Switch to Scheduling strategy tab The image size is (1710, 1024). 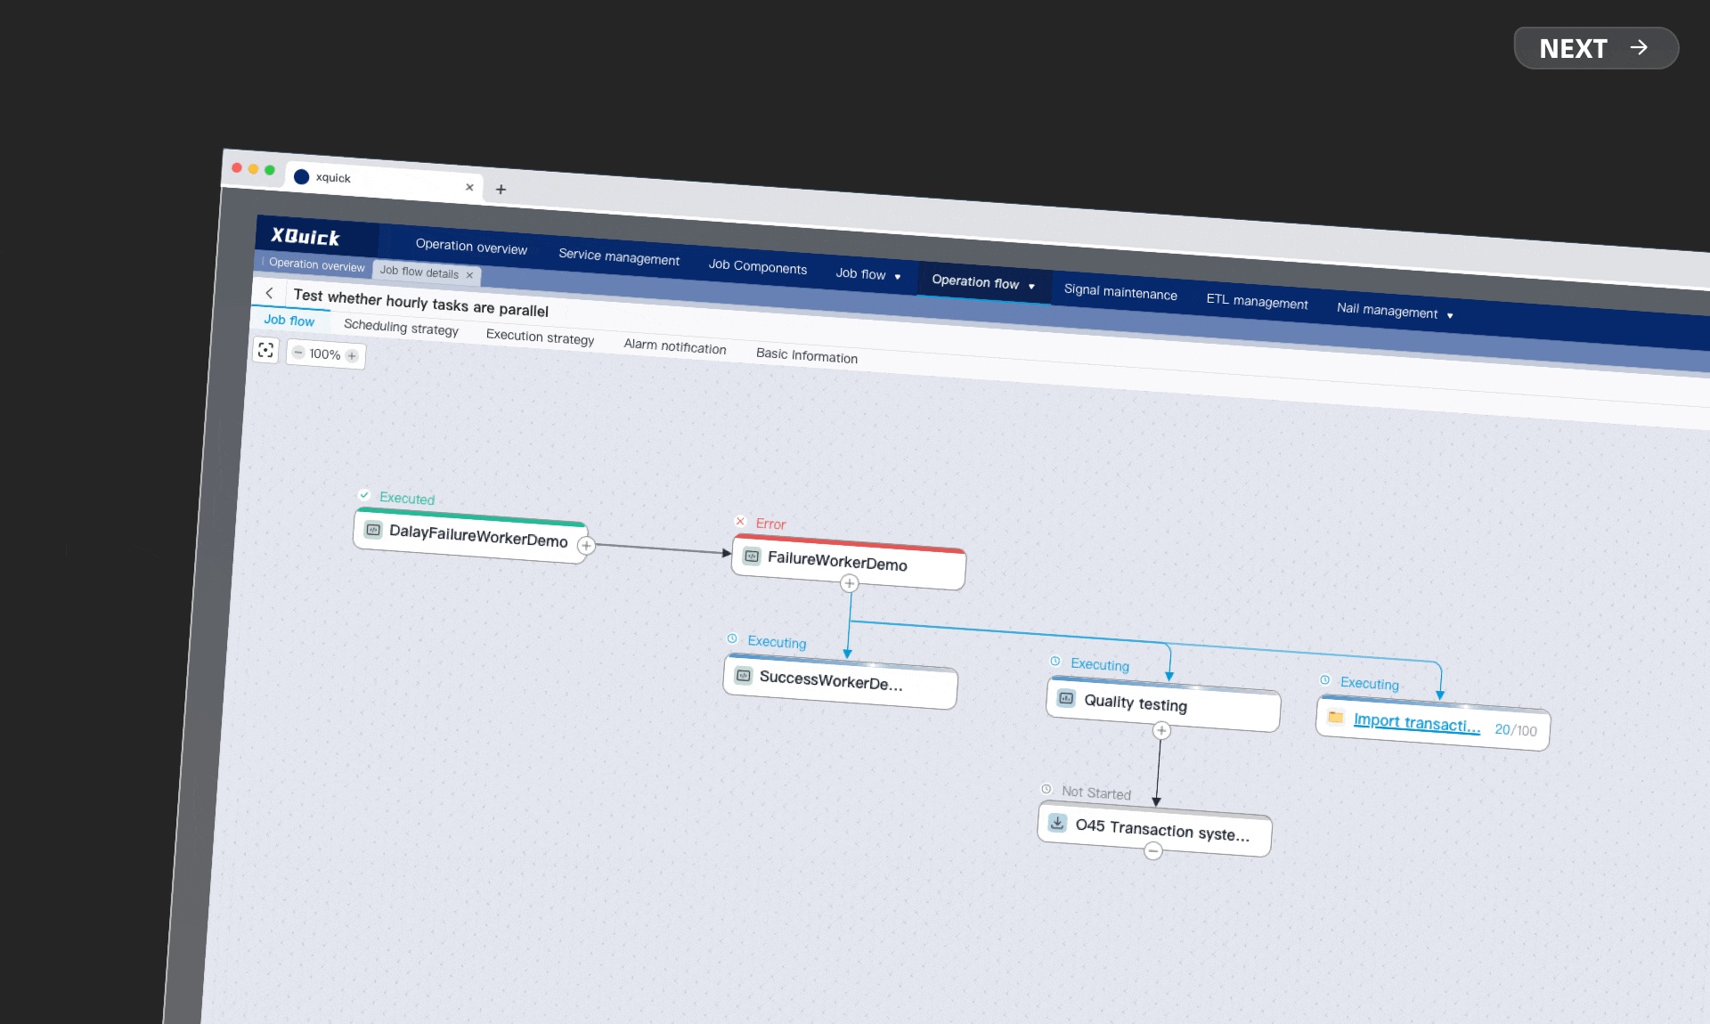pyautogui.click(x=401, y=328)
